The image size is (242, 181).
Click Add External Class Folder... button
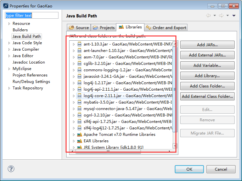(x=207, y=96)
